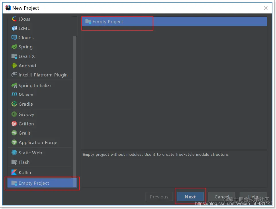Click the Flash folder icon

point(14,162)
